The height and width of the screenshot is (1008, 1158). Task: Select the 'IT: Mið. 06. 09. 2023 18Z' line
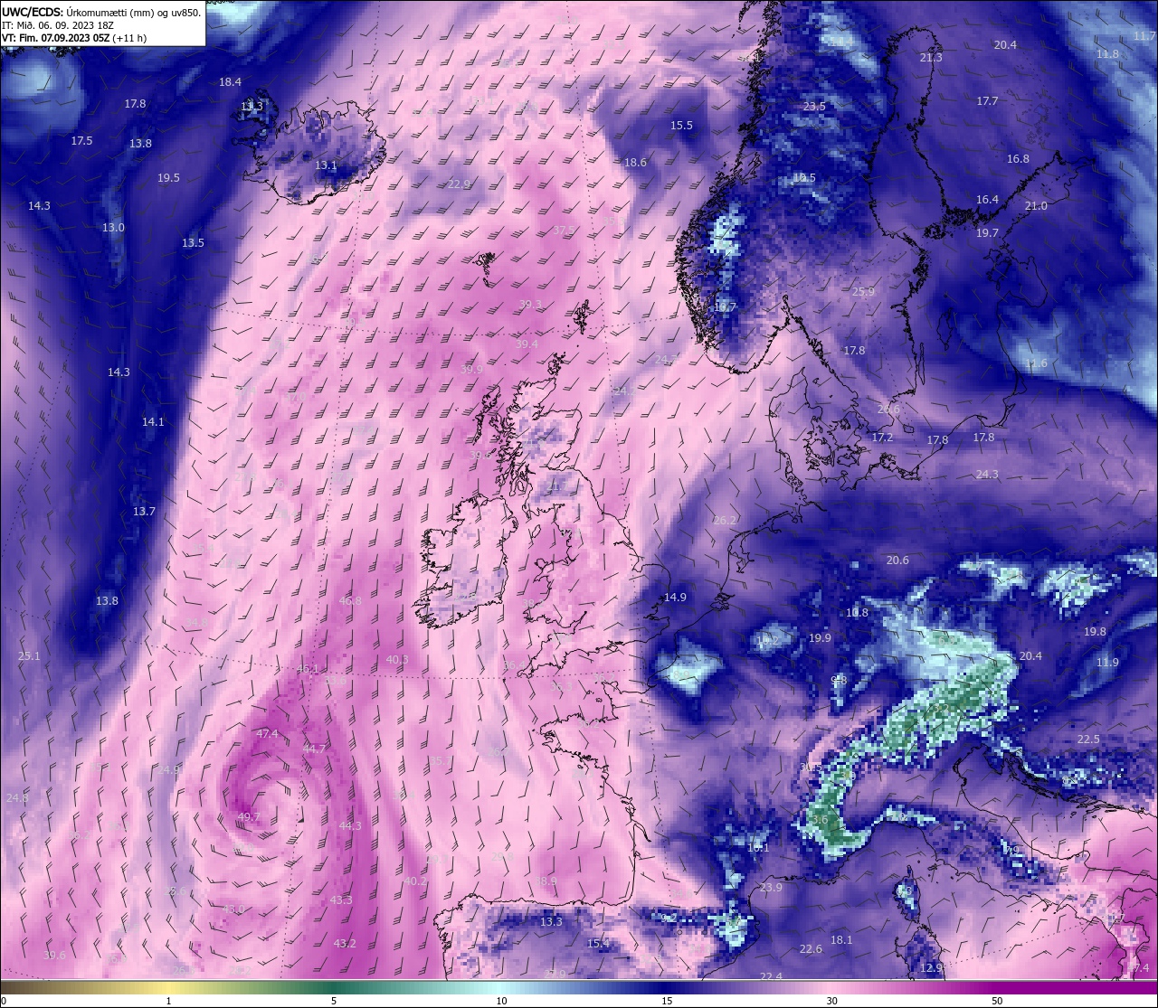click(x=59, y=25)
